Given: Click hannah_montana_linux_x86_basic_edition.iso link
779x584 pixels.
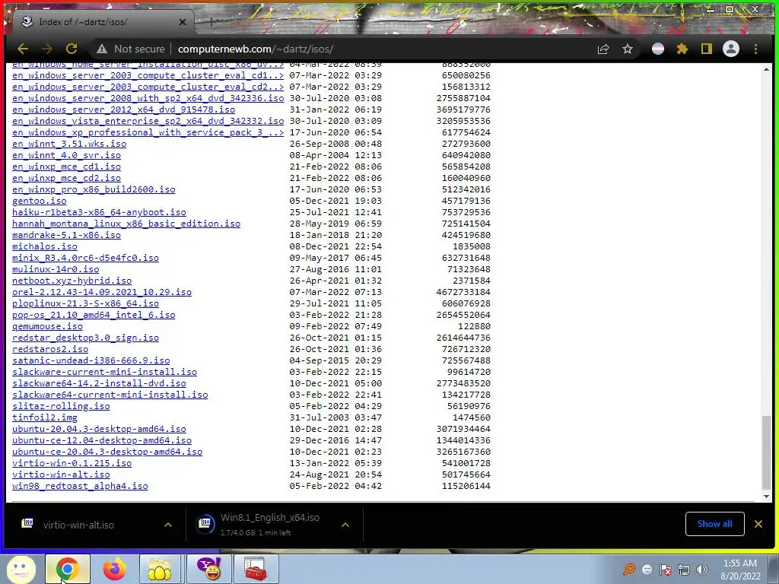Looking at the screenshot, I should (x=126, y=224).
